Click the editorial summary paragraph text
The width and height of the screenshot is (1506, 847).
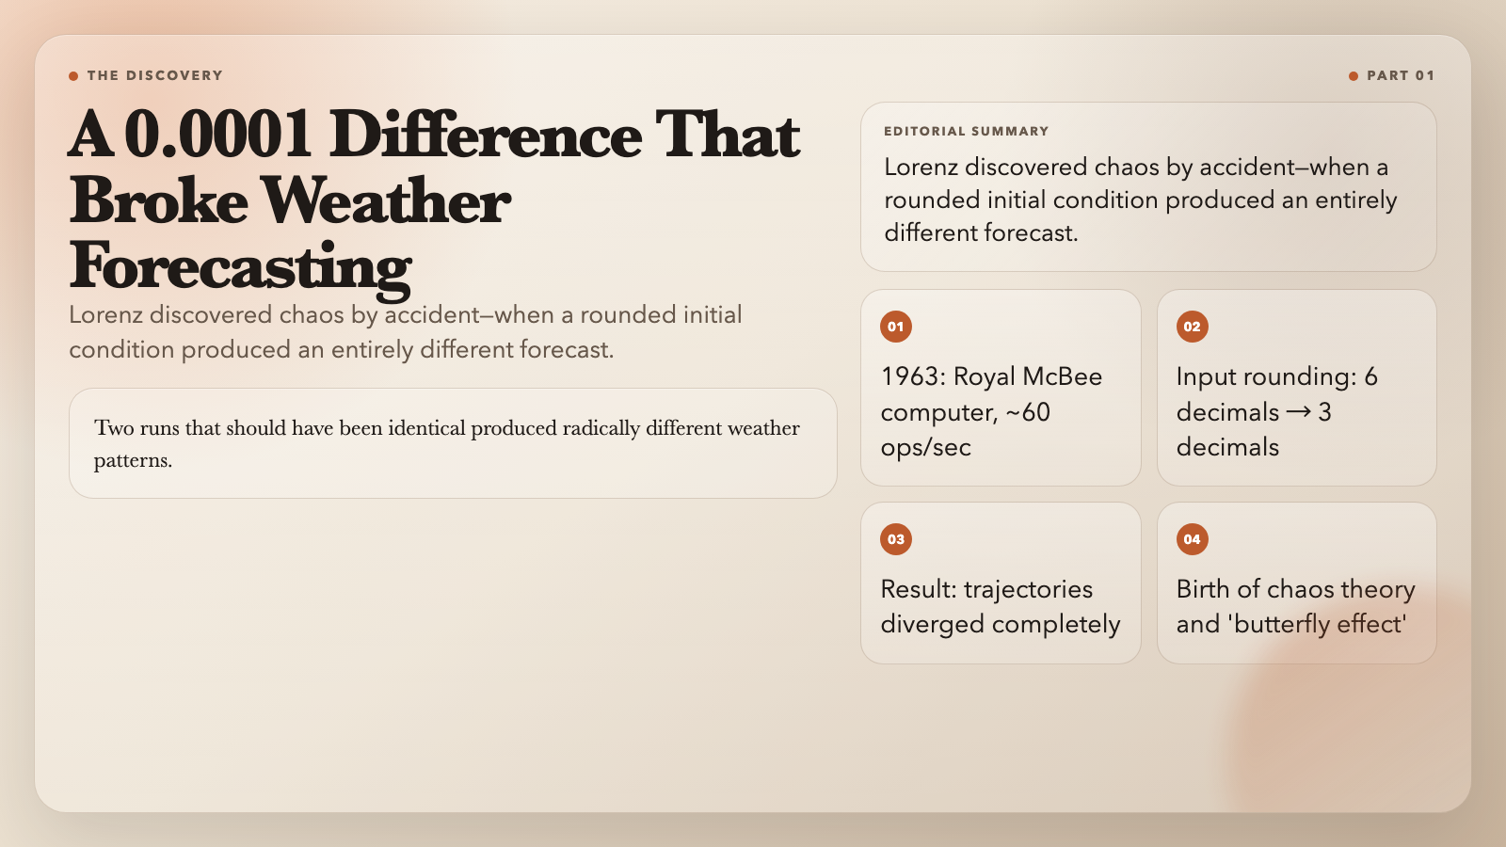pos(1141,200)
